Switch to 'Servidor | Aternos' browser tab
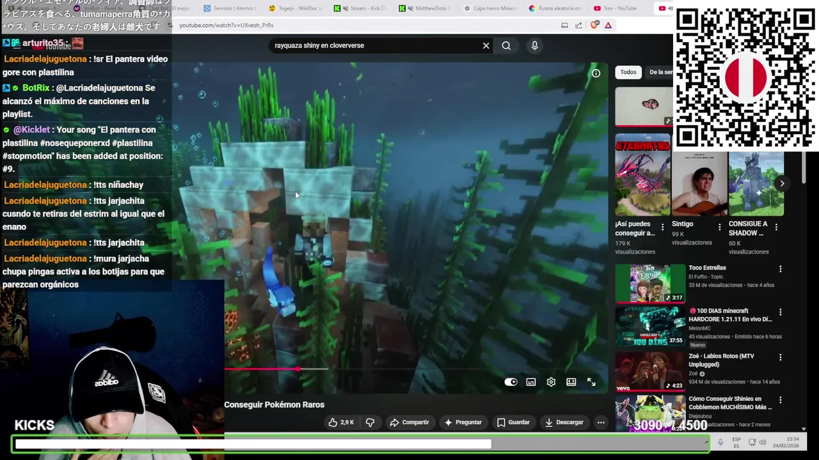Image resolution: width=819 pixels, height=460 pixels. pyautogui.click(x=230, y=8)
